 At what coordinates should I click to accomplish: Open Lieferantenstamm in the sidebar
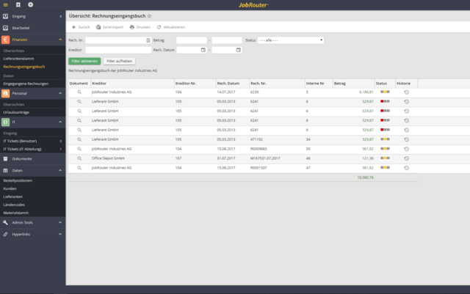18,59
